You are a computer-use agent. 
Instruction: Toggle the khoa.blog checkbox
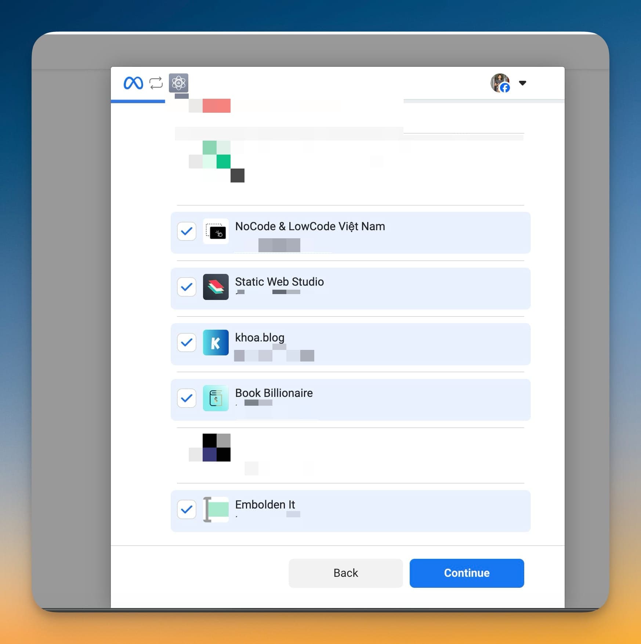pos(186,343)
